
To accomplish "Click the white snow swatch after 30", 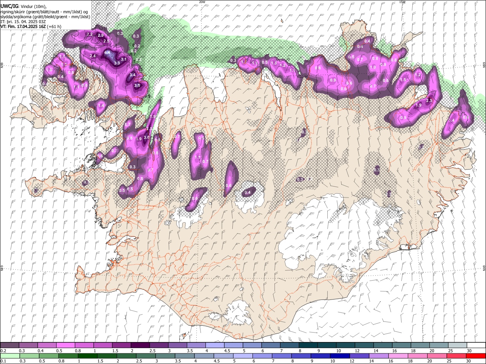I will 477,345.
